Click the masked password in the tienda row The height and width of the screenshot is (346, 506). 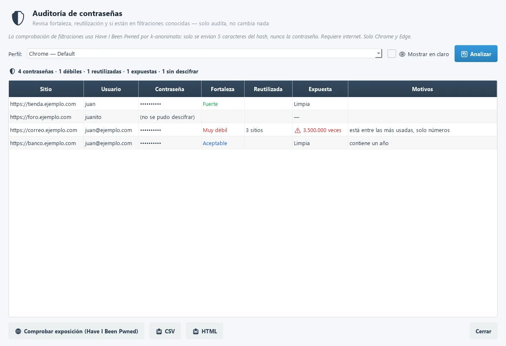click(151, 104)
